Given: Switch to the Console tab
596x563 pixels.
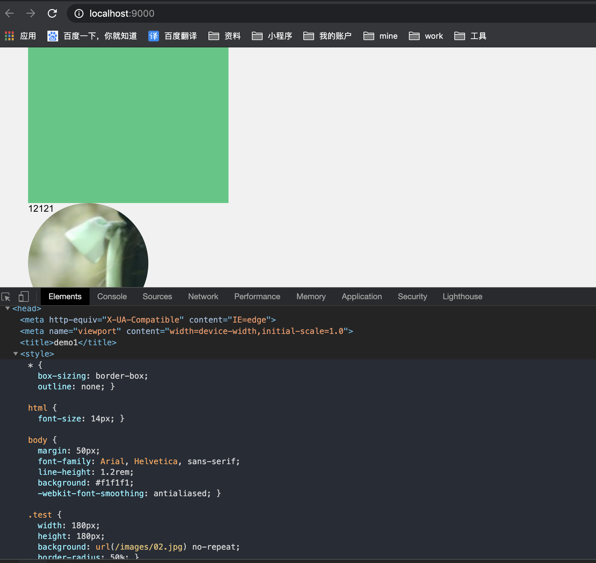Looking at the screenshot, I should (x=112, y=297).
